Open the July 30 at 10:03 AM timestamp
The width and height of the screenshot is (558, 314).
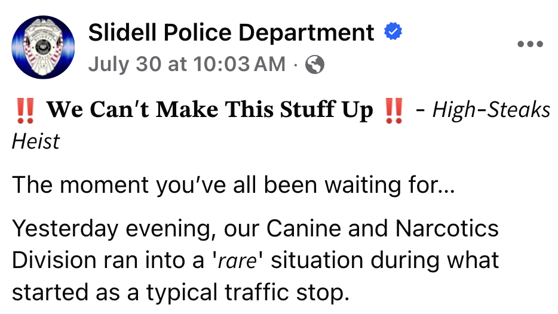187,64
